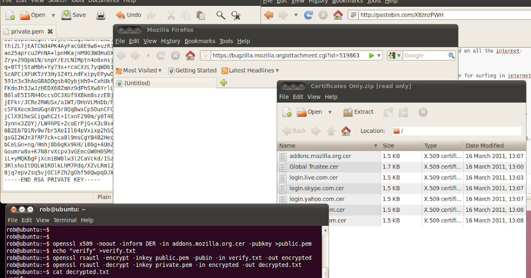Image resolution: width=531 pixels, height=278 pixels.
Task: Sort archive files by Name column
Action: click(x=328, y=146)
